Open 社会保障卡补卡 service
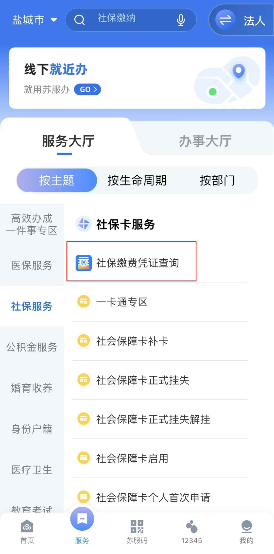This screenshot has height=554, width=274. tap(132, 341)
